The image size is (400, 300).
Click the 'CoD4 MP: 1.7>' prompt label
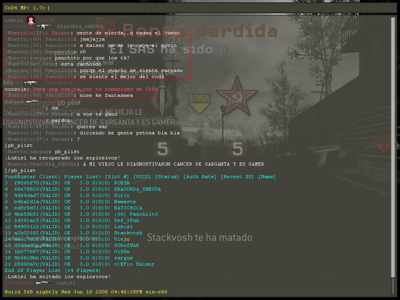point(25,8)
